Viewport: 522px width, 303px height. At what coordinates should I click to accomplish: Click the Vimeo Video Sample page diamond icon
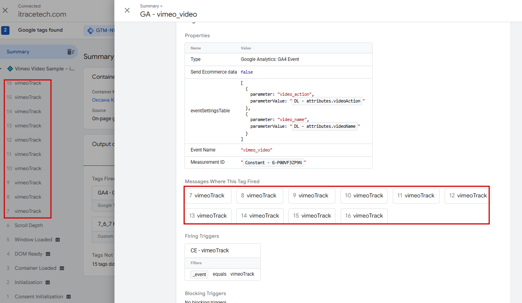tap(10, 69)
